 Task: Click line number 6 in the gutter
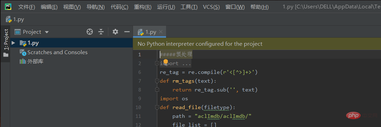coord(139,72)
